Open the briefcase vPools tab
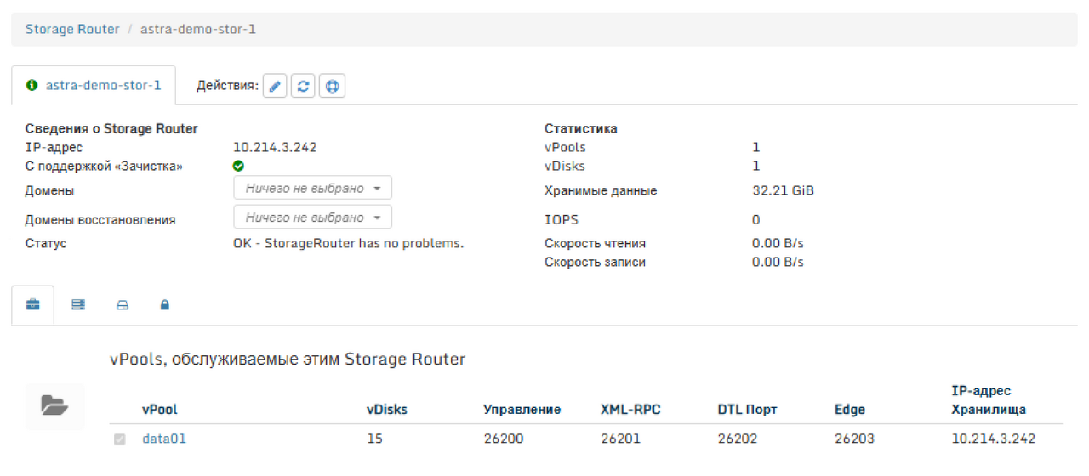This screenshot has height=476, width=1089. click(x=33, y=305)
